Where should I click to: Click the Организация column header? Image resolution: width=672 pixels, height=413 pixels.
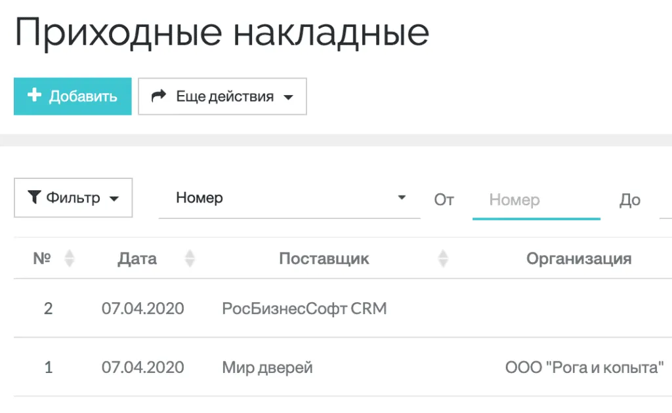tap(578, 258)
